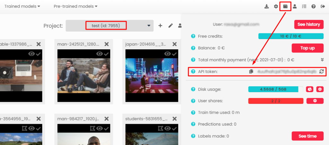Screen dimensions: 329x145
Task: Remove image students-5831655 with its X
Action: click(x=174, y=119)
